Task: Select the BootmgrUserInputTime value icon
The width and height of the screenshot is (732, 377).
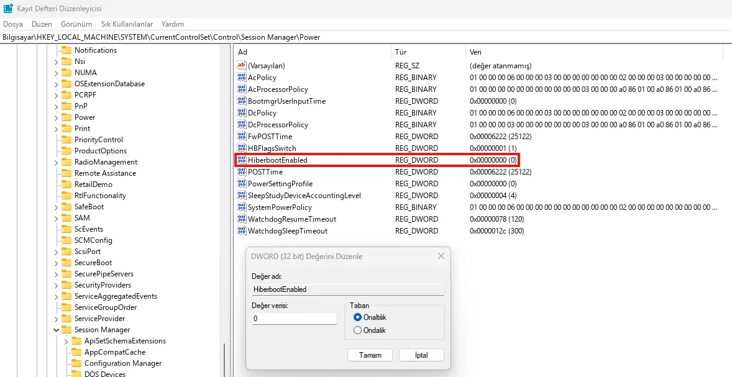Action: click(241, 101)
